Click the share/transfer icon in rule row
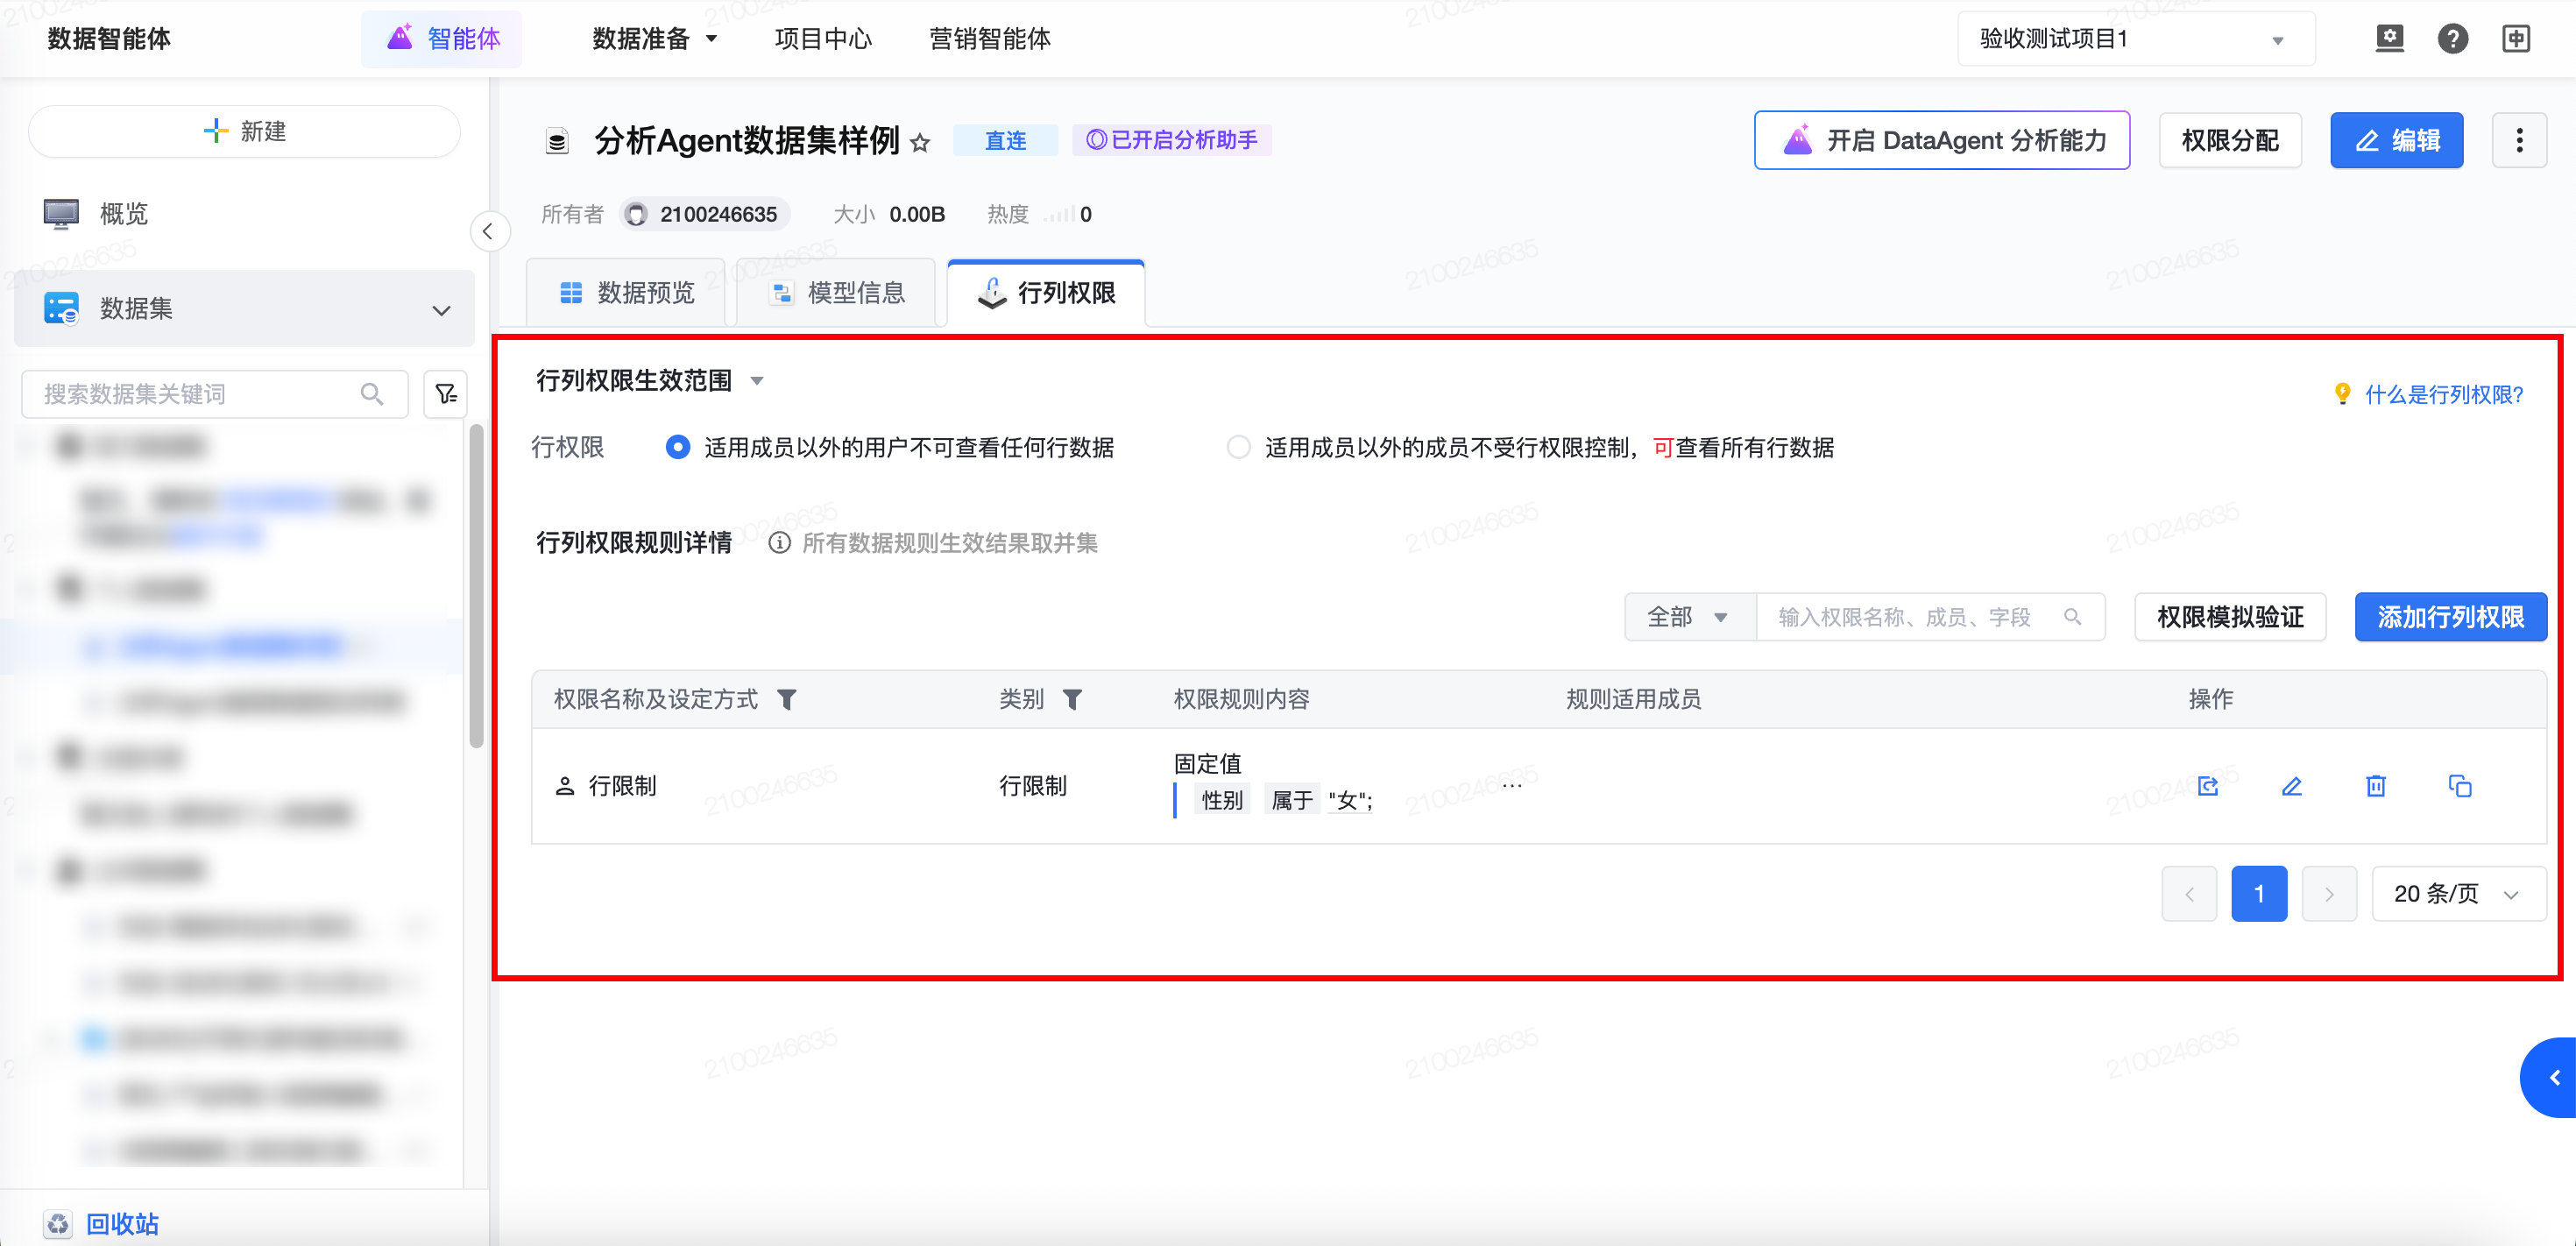The image size is (2576, 1246). point(2208,786)
